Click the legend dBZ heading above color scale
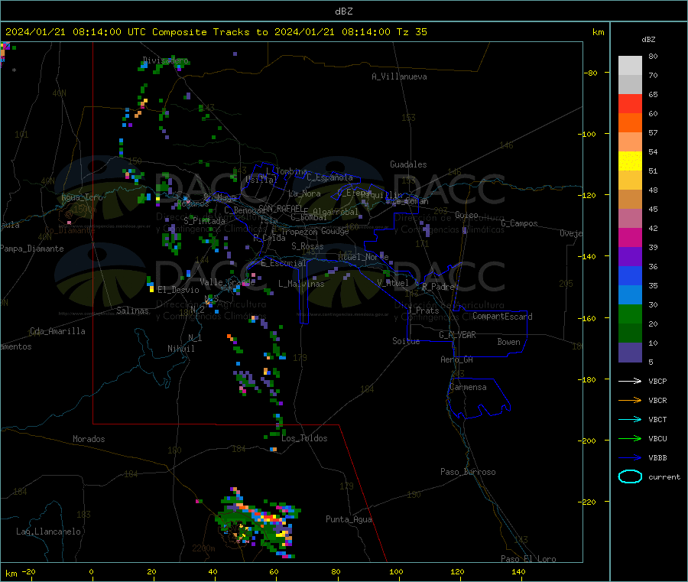Screen dimensions: 688x582 648,40
